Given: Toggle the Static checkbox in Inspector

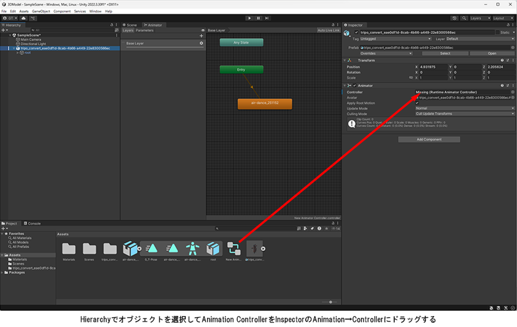Looking at the screenshot, I should click(x=498, y=33).
